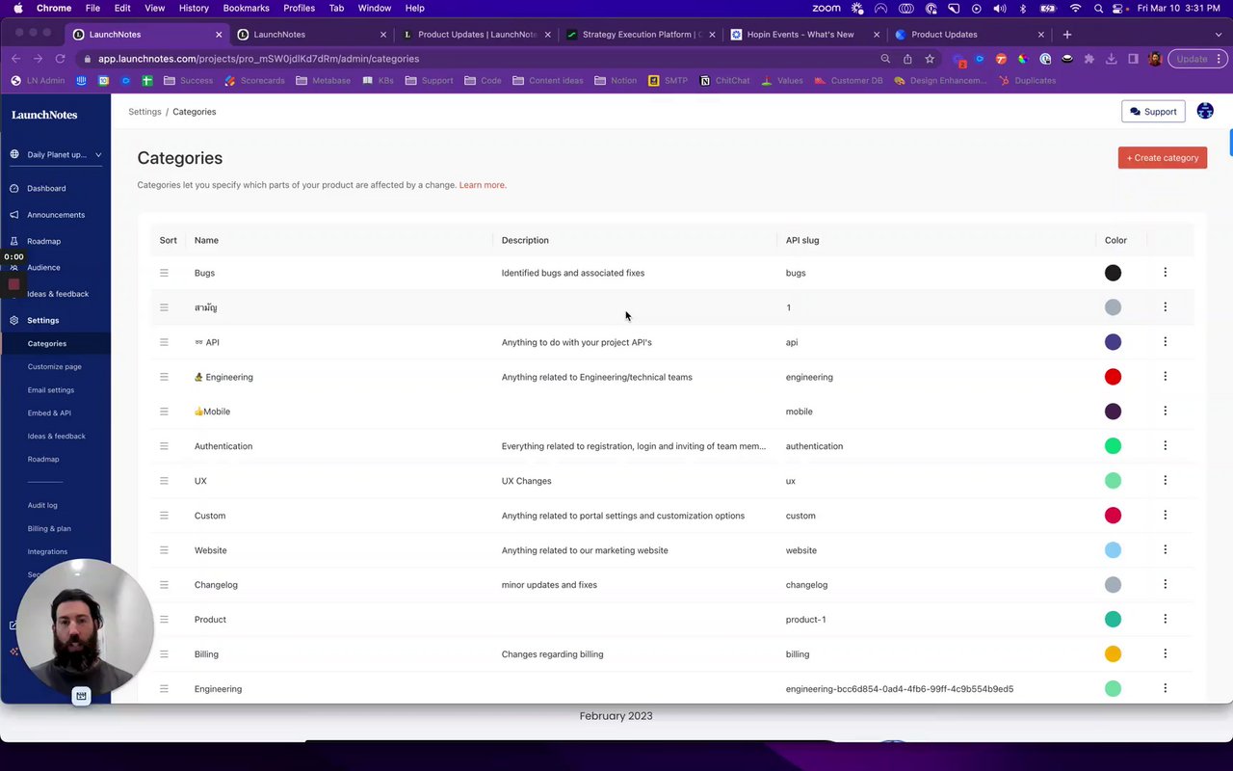
Task: Click Dashboard icon in sidebar
Action: (x=14, y=188)
